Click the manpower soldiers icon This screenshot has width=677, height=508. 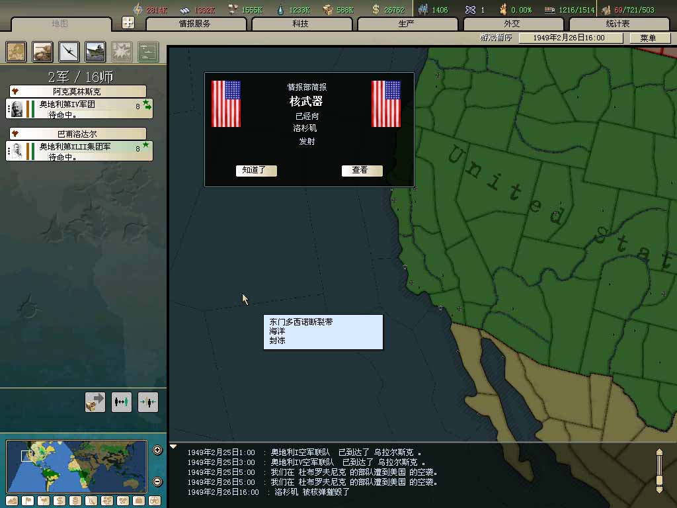tap(422, 9)
